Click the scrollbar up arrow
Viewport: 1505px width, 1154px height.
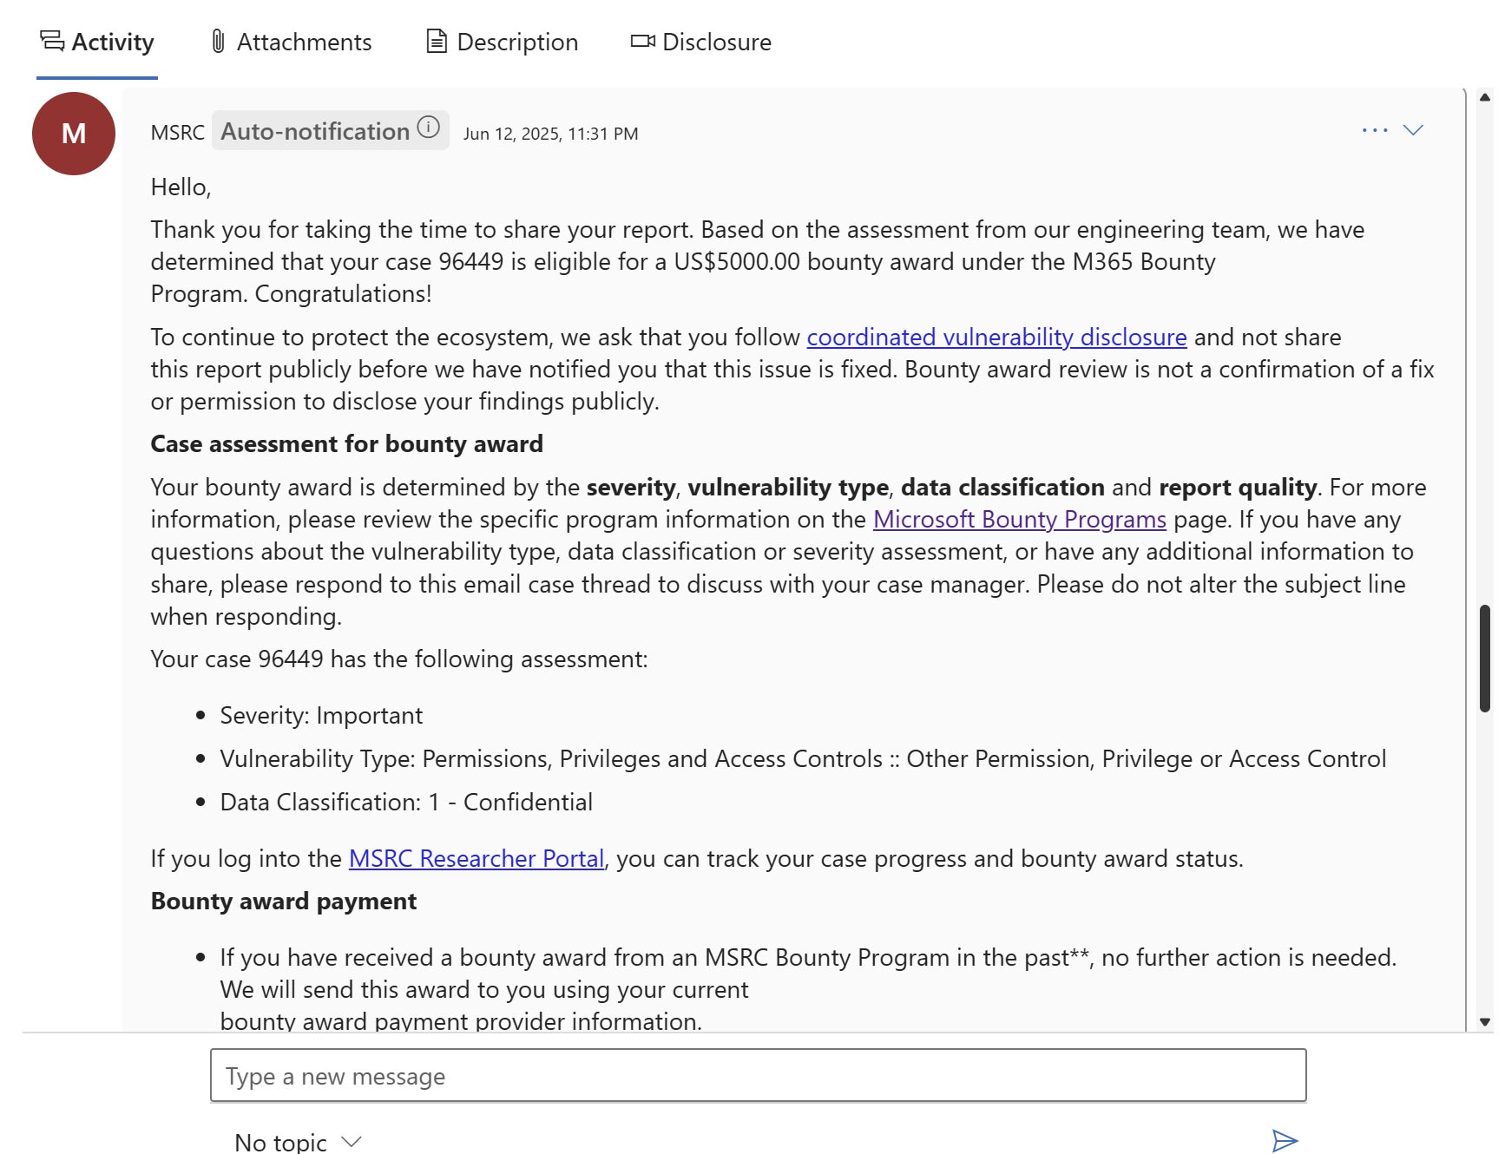click(1485, 97)
